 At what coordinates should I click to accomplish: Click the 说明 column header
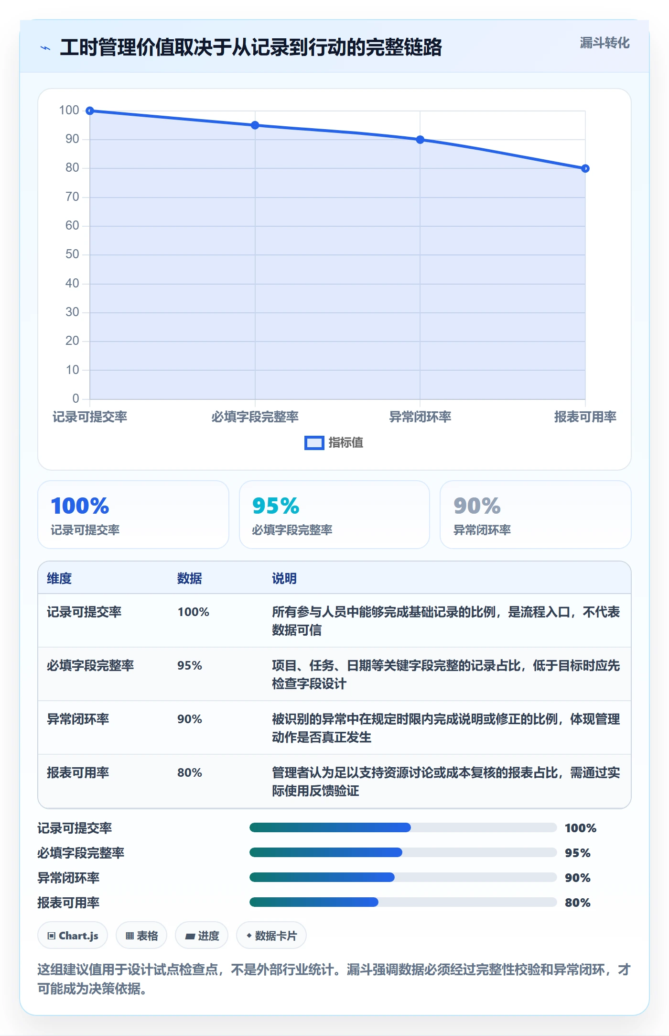(x=284, y=578)
